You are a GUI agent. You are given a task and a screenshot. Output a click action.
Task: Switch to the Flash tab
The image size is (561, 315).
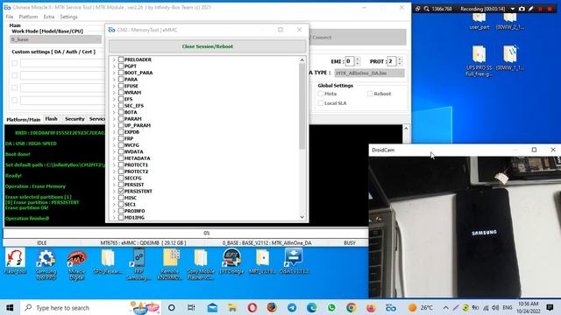tap(51, 119)
